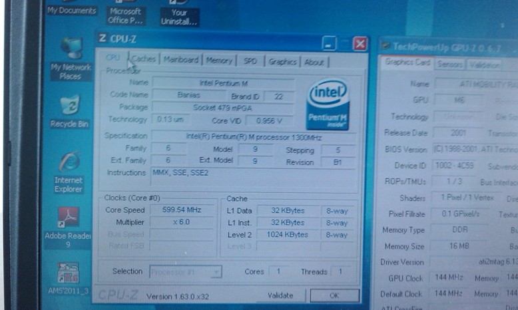
Task: Click the Multiplier value x 6.0
Action: click(182, 222)
